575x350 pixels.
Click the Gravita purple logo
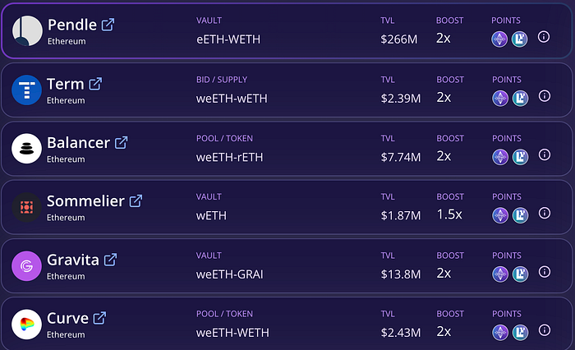pyautogui.click(x=27, y=266)
